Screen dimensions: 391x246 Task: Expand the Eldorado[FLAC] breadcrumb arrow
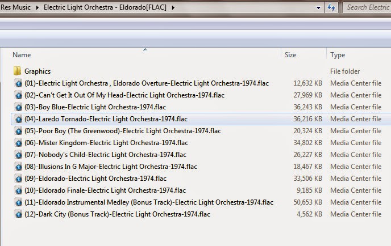click(x=172, y=7)
